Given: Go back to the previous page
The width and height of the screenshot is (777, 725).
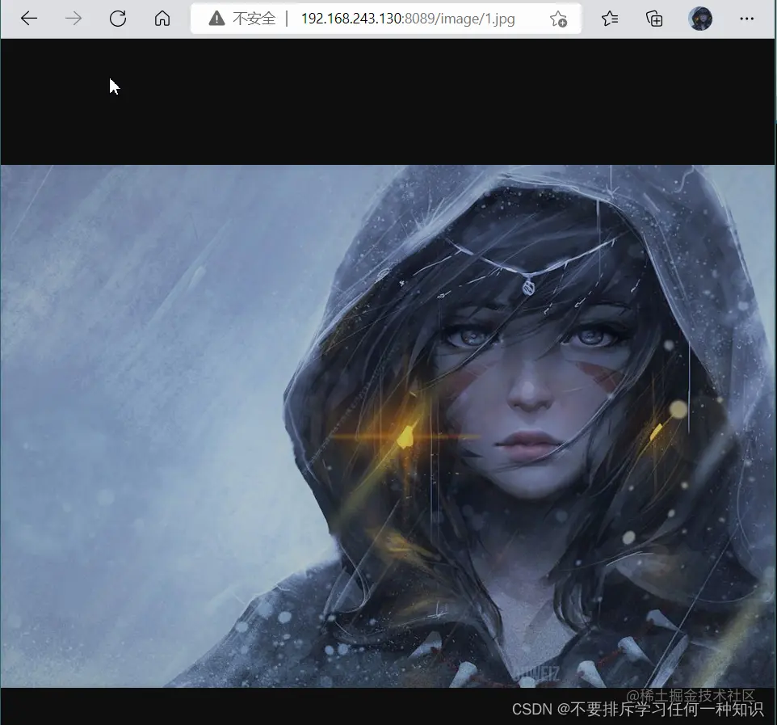Looking at the screenshot, I should 29,19.
